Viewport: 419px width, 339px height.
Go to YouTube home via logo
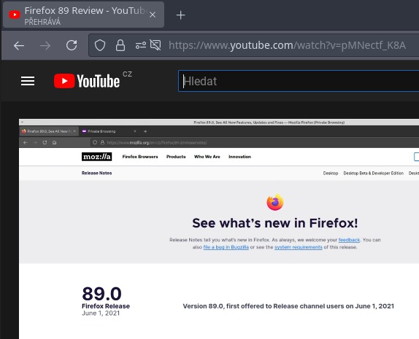coord(87,81)
